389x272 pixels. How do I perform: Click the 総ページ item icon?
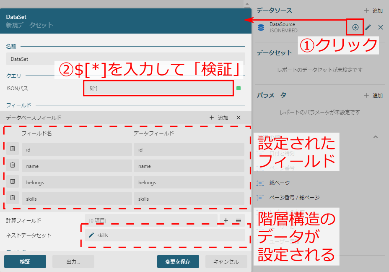(x=260, y=183)
